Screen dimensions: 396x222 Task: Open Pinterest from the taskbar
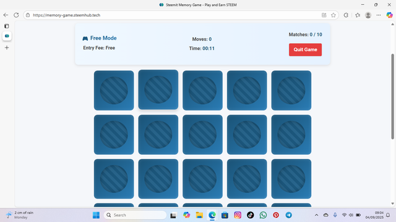coord(276,215)
